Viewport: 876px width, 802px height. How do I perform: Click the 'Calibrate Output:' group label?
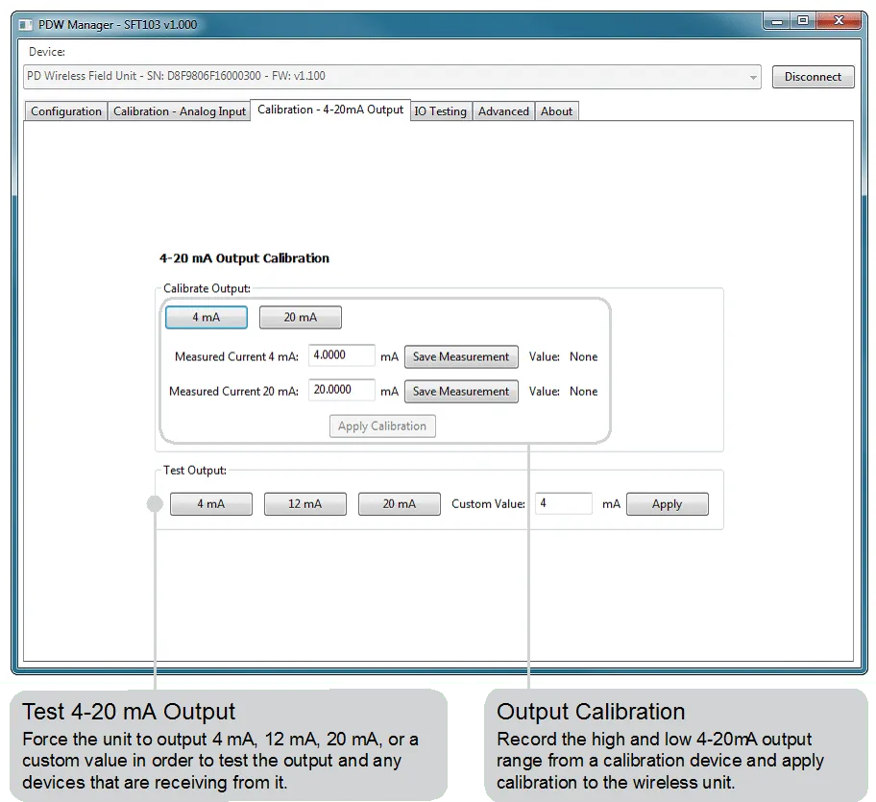tap(207, 289)
